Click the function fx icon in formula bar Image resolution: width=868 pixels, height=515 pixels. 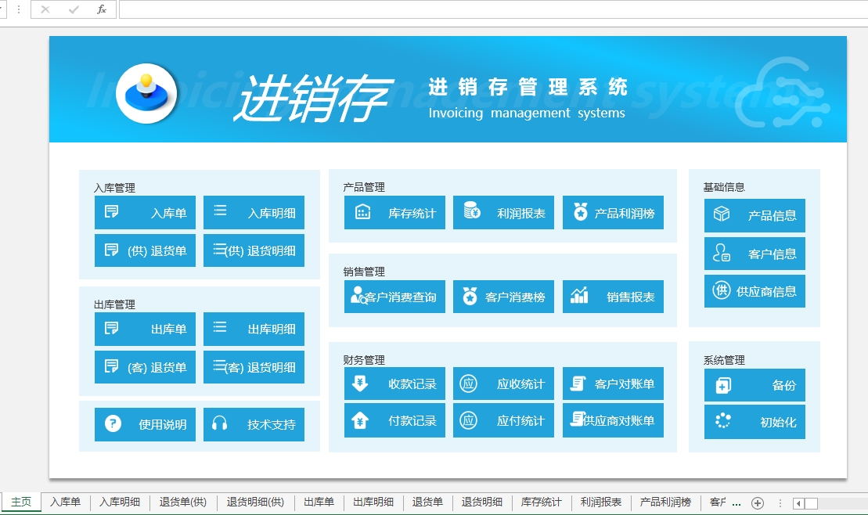tap(101, 9)
